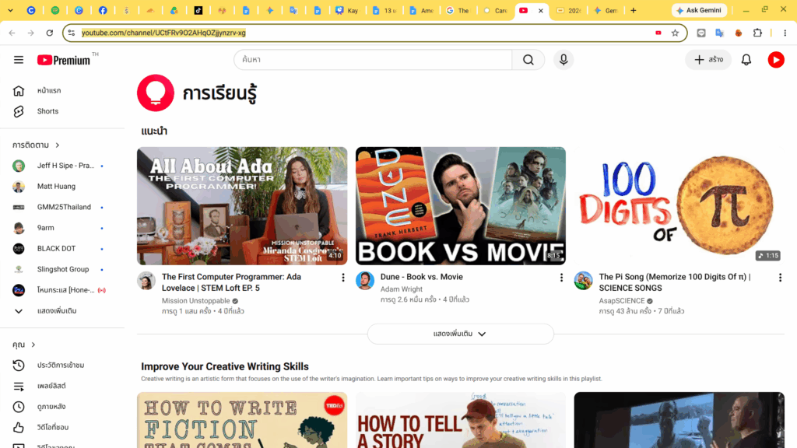Click the browser address bar URL
797x448 pixels.
[163, 33]
